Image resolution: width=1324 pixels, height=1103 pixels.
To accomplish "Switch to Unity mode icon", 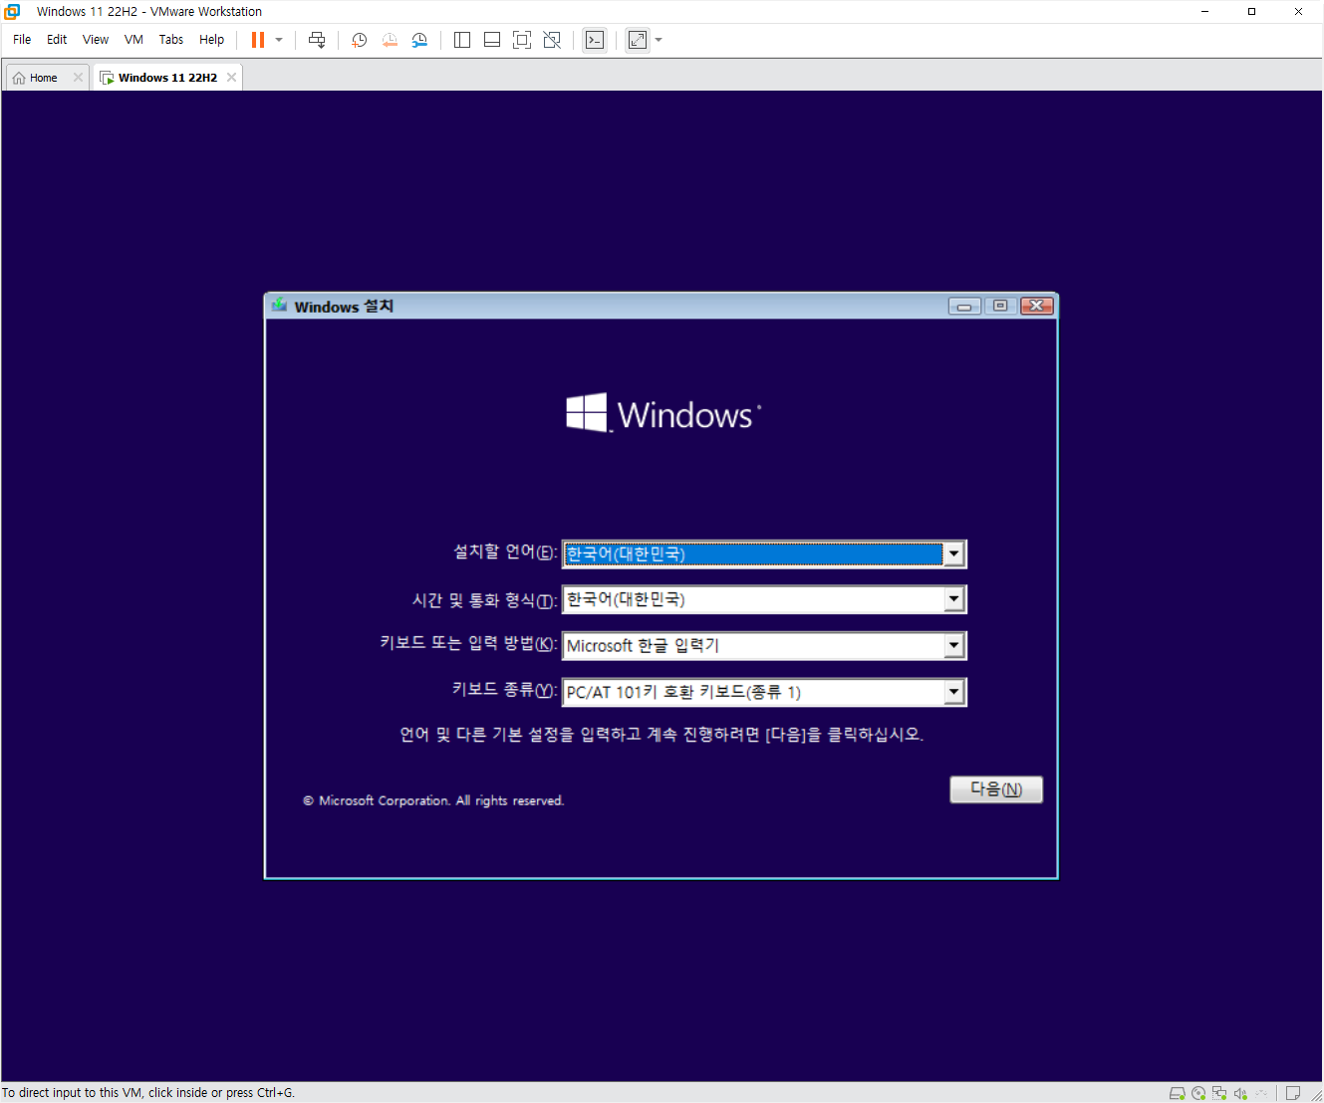I will coord(552,40).
